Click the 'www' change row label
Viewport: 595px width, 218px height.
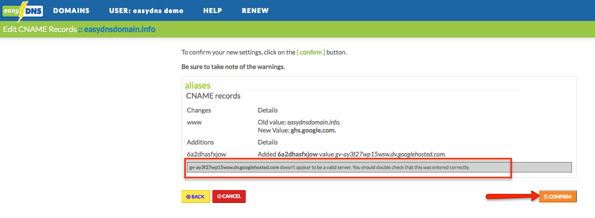pyautogui.click(x=194, y=122)
